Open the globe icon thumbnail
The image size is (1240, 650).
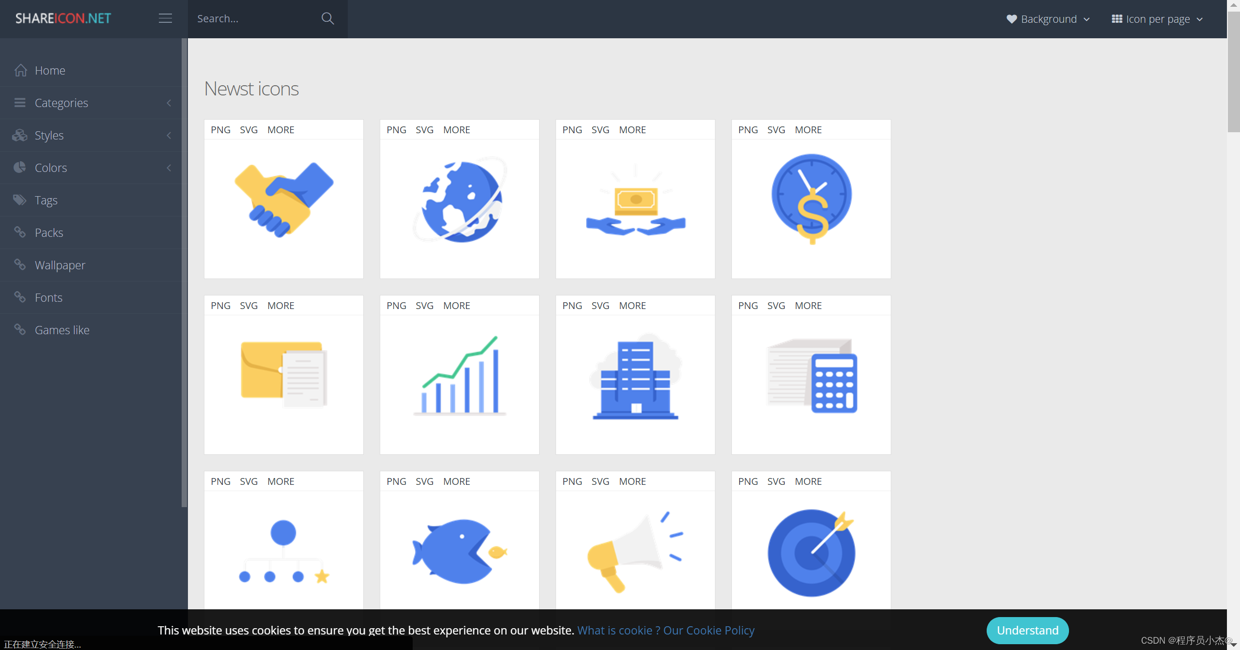460,199
